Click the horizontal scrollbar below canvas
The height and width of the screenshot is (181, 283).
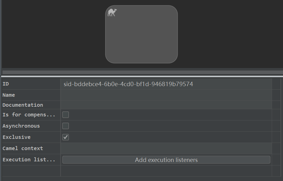[x=142, y=72]
